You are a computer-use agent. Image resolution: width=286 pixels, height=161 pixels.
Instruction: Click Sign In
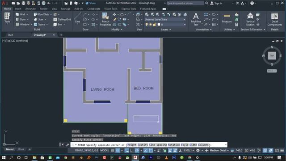[x=216, y=3]
